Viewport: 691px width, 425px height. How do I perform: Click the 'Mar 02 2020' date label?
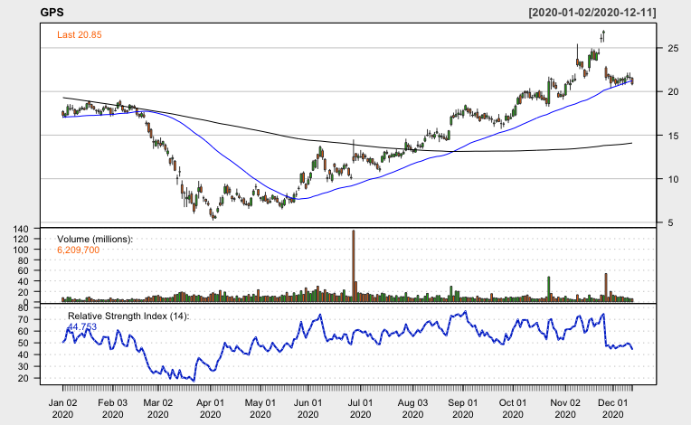click(157, 408)
